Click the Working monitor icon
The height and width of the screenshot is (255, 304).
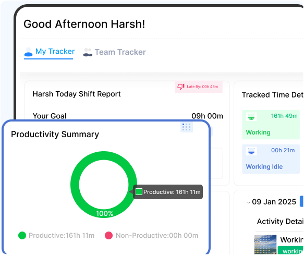pos(251,116)
